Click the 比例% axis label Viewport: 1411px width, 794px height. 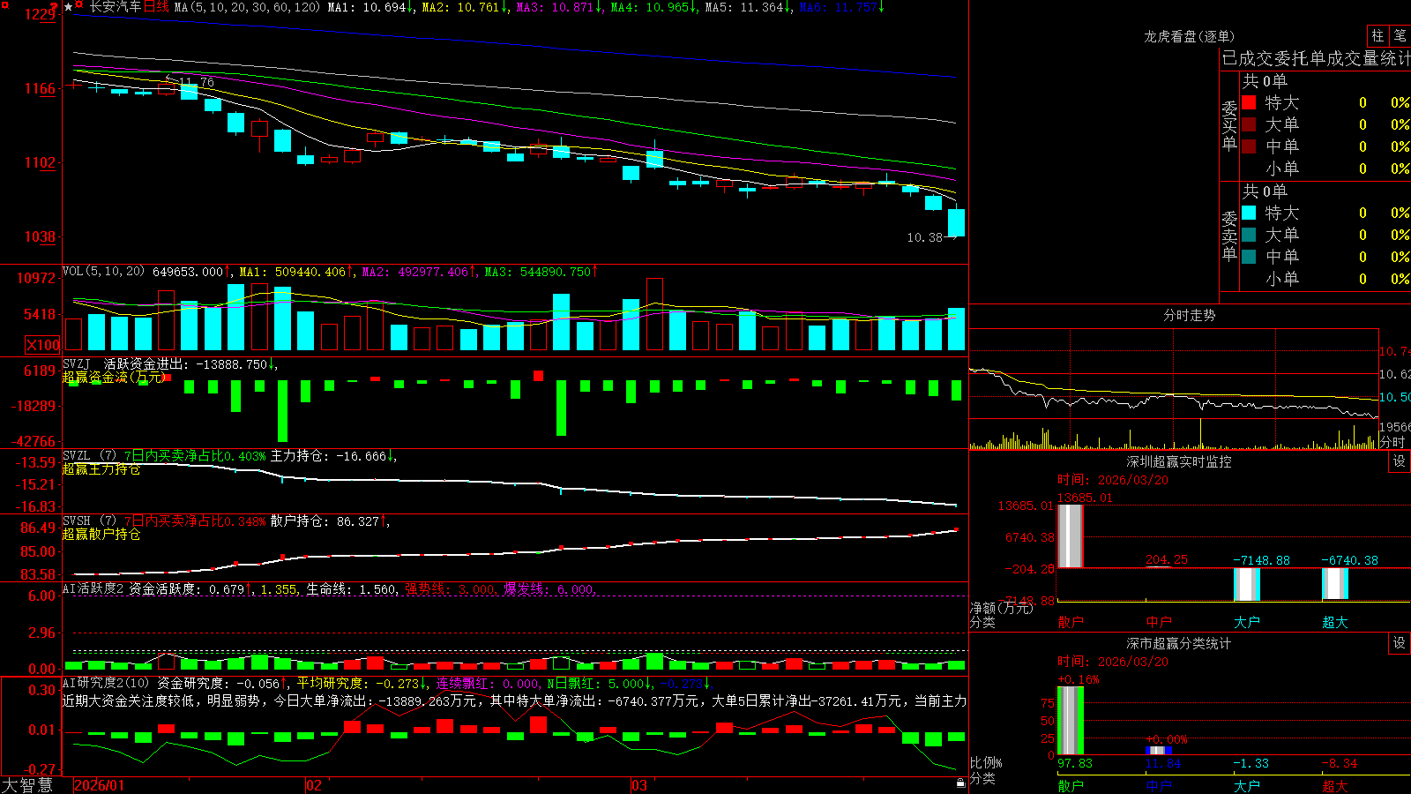pos(986,762)
